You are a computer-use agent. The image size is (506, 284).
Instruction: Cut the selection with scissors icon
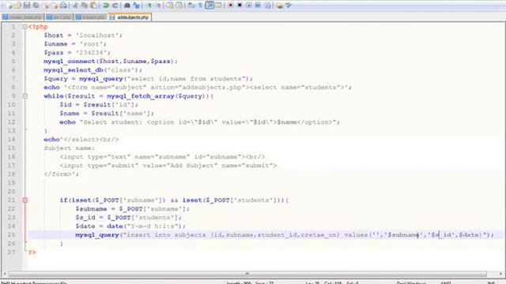tap(75, 6)
